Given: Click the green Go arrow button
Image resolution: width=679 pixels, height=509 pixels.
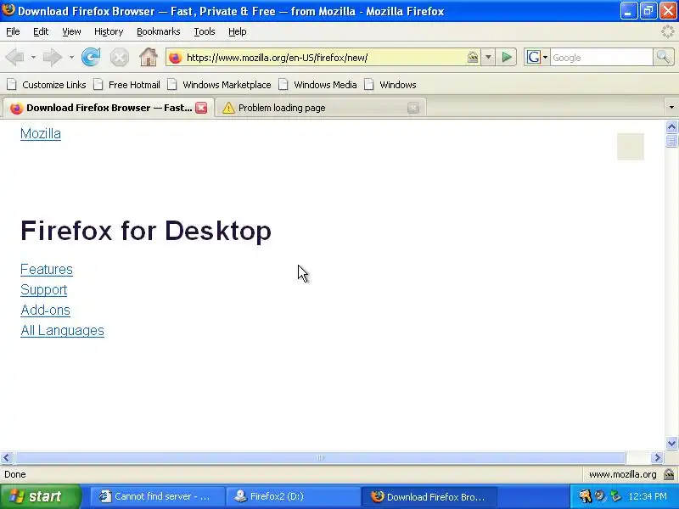Looking at the screenshot, I should point(506,57).
